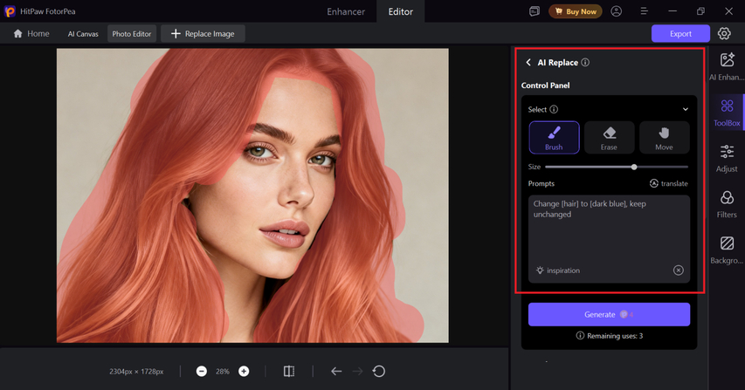The image size is (745, 390).
Task: Open the Select info icon
Action: tap(554, 109)
